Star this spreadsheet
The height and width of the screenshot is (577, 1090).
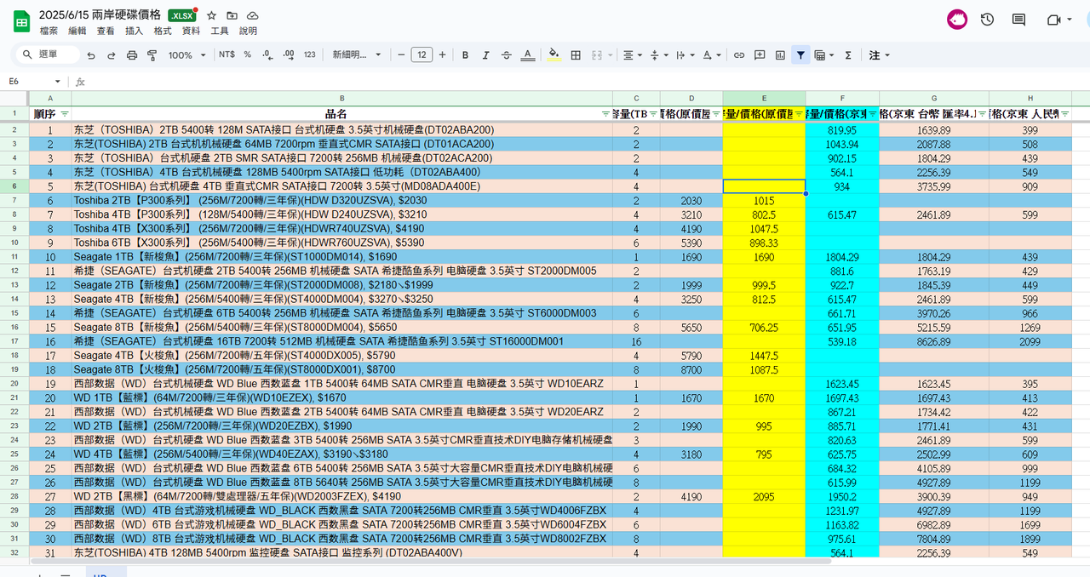point(211,15)
